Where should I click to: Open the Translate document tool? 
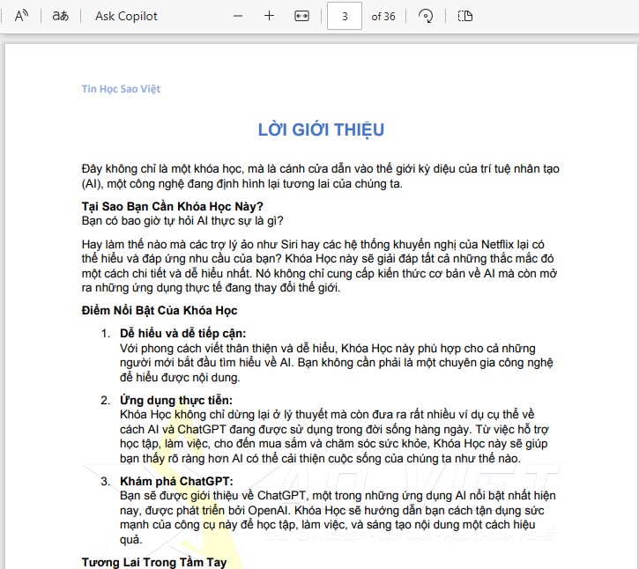point(61,16)
